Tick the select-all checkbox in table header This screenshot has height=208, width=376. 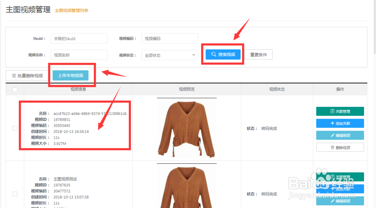[15, 90]
